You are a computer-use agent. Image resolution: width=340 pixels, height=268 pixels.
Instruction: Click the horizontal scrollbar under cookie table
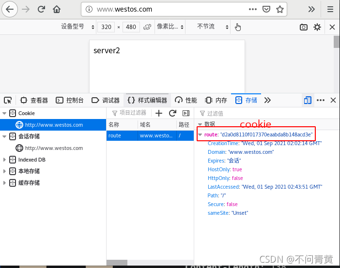point(150,262)
